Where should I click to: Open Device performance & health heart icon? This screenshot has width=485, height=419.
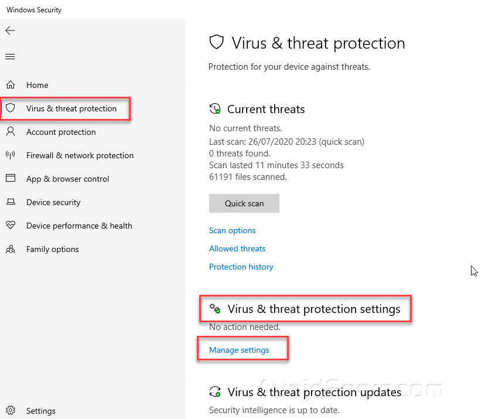tap(11, 226)
